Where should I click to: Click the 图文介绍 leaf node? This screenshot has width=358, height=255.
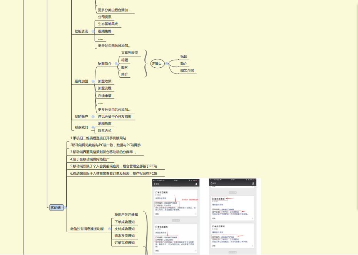pyautogui.click(x=187, y=70)
